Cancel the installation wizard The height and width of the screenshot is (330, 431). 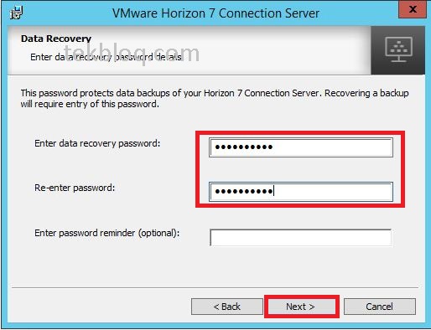tap(380, 307)
